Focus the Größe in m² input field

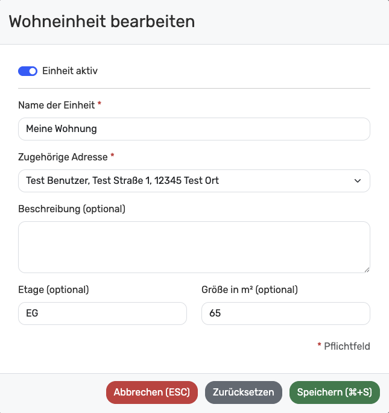(x=285, y=314)
